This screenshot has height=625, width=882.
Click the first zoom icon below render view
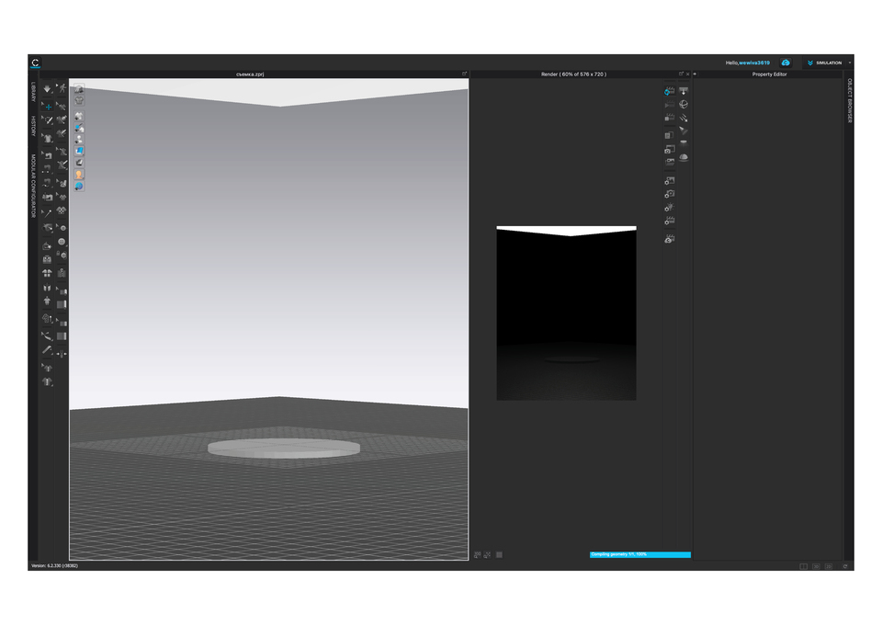pos(478,554)
